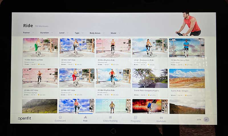Expand the Trainer filter dropdown
Screen dimensions: 228x136
tap(28, 33)
